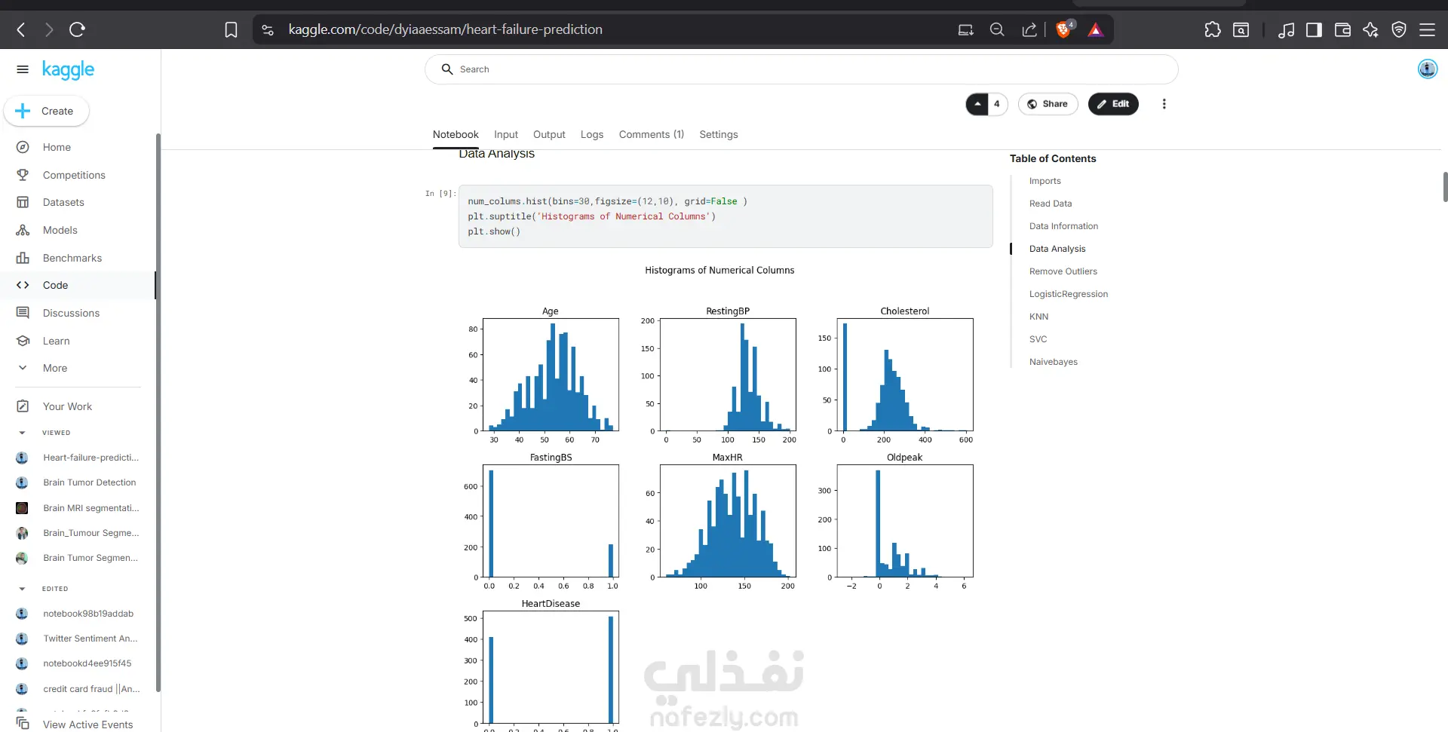This screenshot has height=732, width=1448.
Task: Switch to the Notebook tab
Action: coord(456,134)
